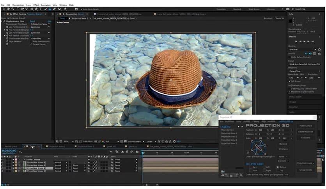Select the Clone Stamp tool
The image size is (326, 189).
50,9
